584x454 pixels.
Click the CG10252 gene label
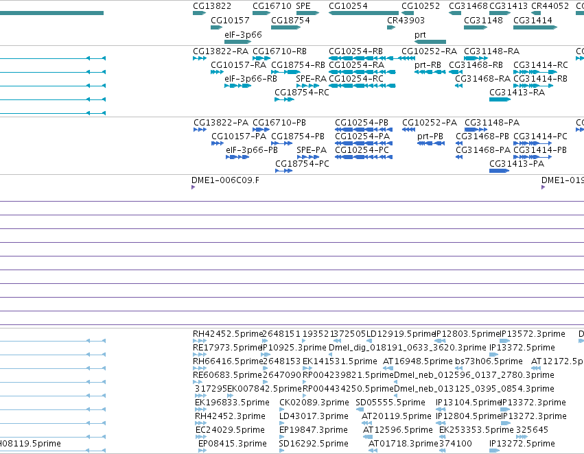(421, 6)
